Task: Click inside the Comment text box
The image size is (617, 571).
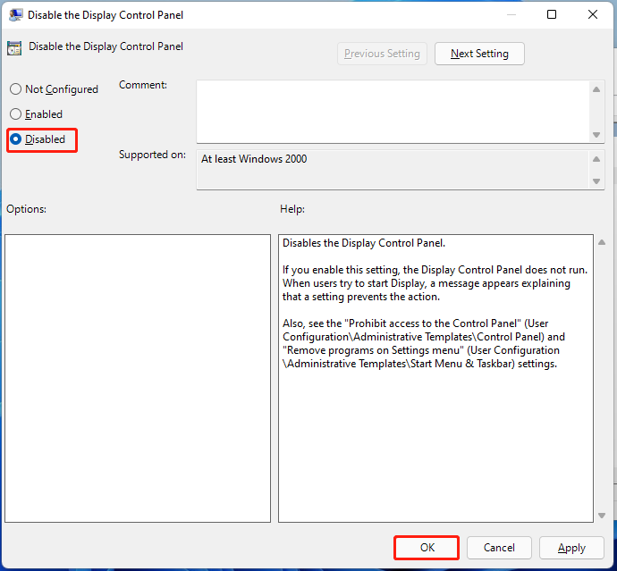Action: point(393,111)
